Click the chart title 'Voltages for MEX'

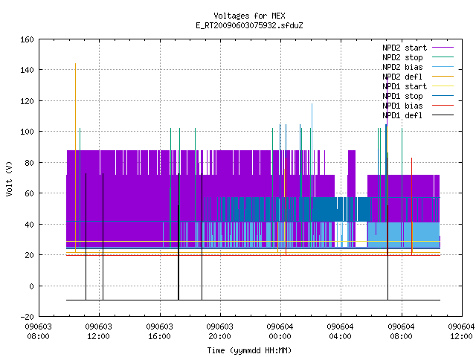[249, 16]
